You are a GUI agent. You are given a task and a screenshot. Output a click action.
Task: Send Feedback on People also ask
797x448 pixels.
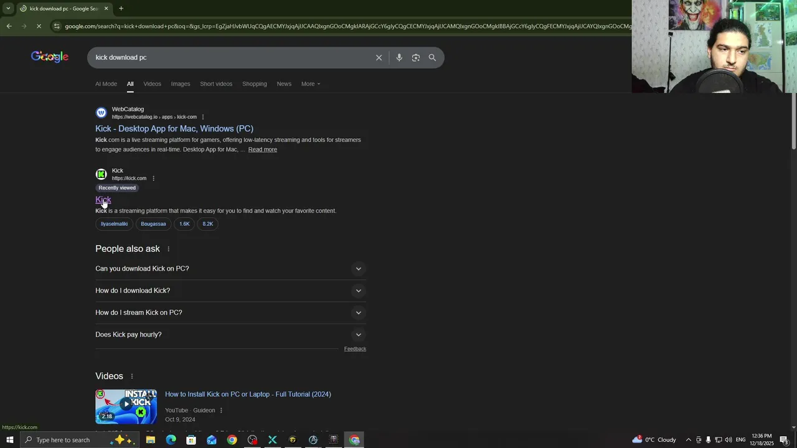[355, 349]
